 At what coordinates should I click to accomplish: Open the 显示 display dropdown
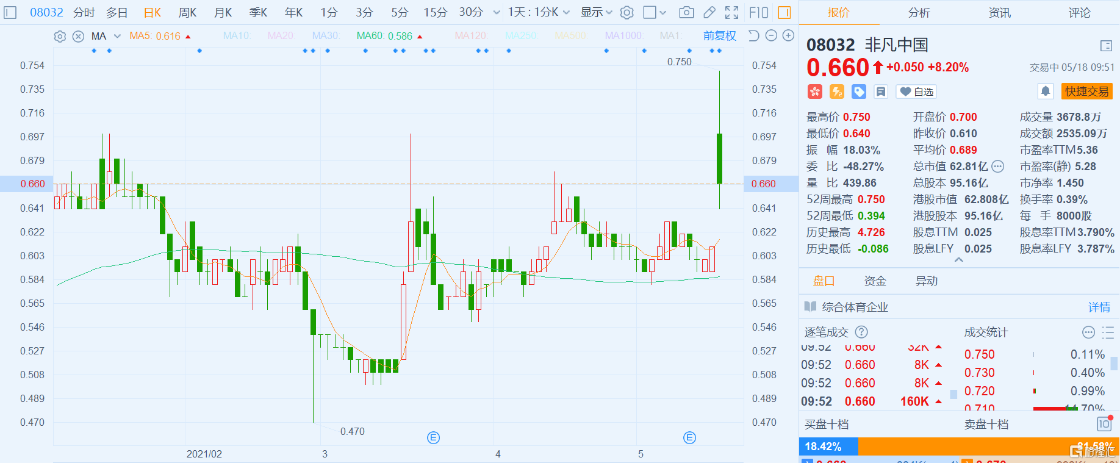(x=596, y=12)
